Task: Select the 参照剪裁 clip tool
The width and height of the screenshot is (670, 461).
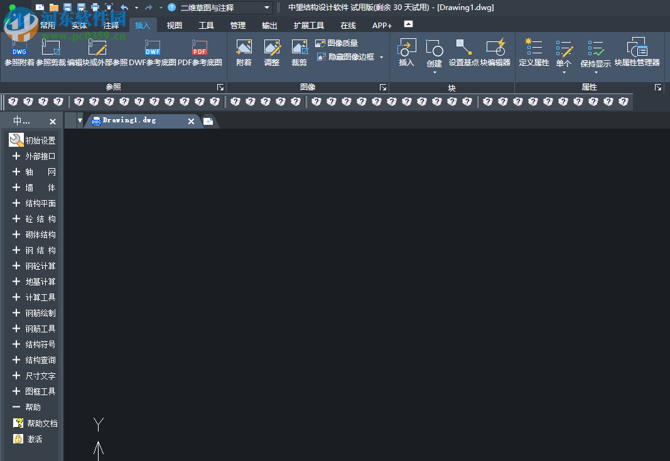Action: [x=51, y=53]
